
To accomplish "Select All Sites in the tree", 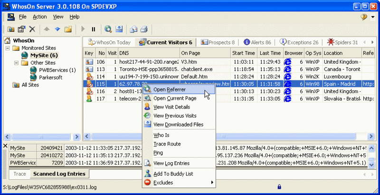I will pyautogui.click(x=30, y=85).
